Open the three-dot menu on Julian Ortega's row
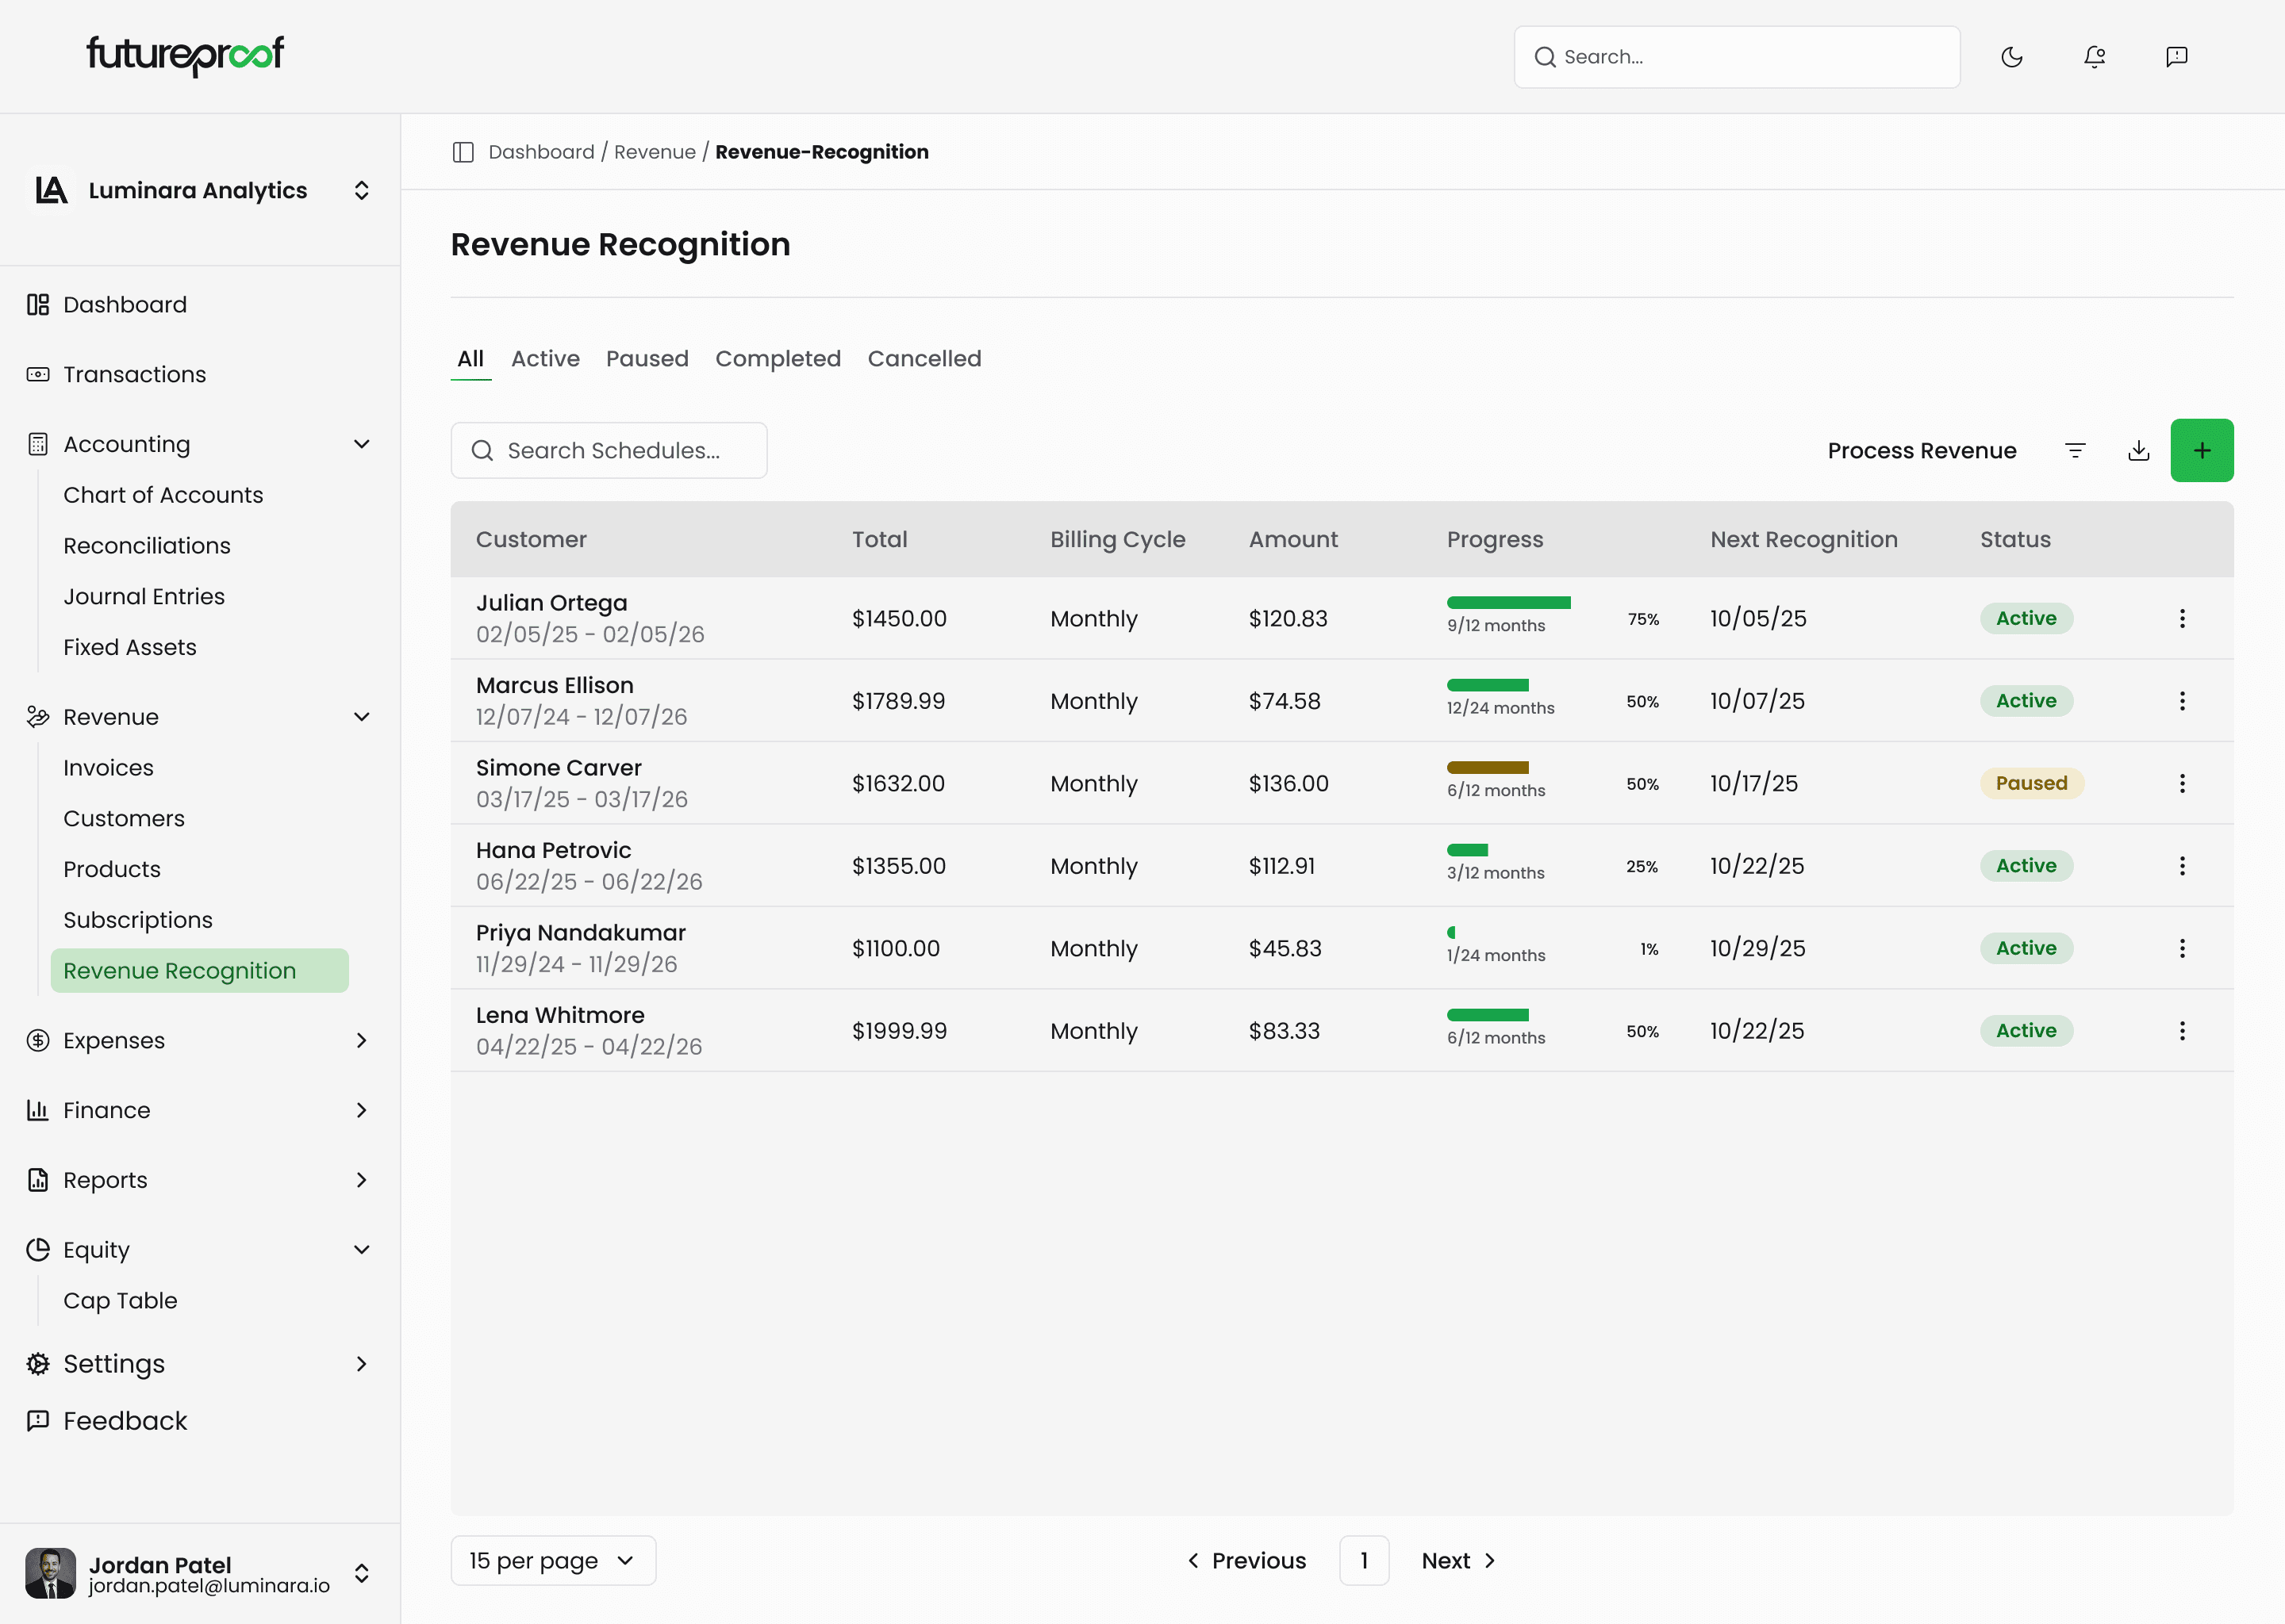2285x1624 pixels. pos(2183,618)
